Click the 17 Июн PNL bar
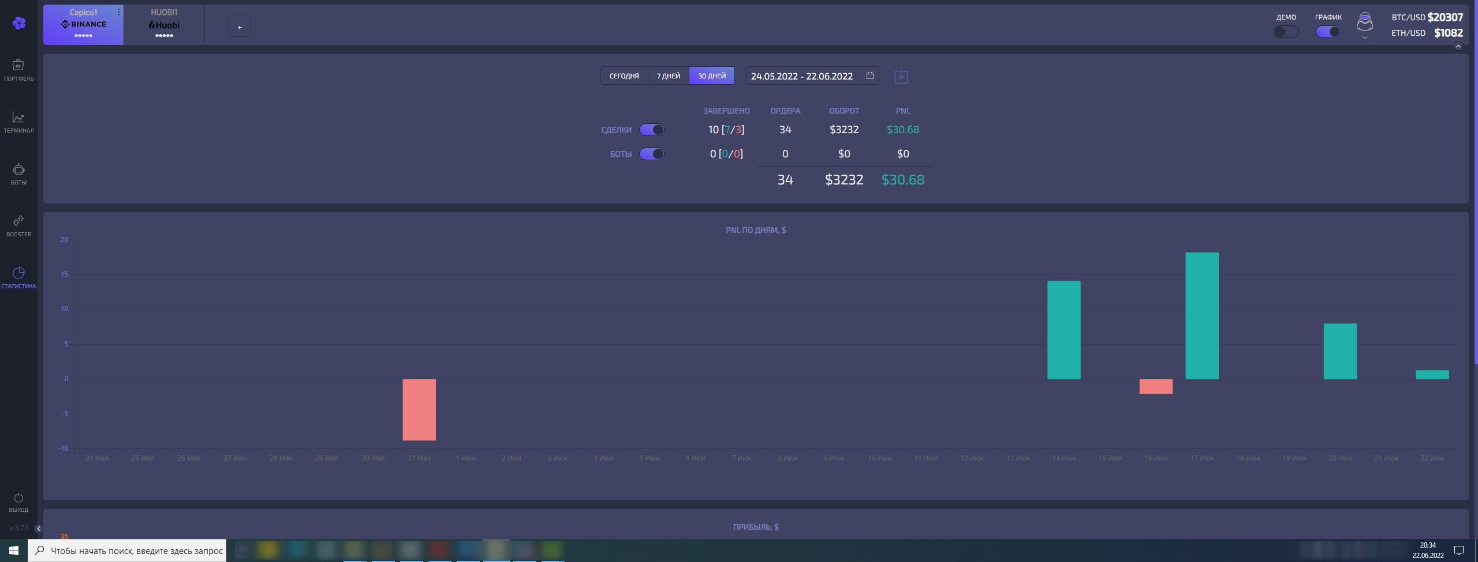This screenshot has height=562, width=1478. tap(1202, 316)
